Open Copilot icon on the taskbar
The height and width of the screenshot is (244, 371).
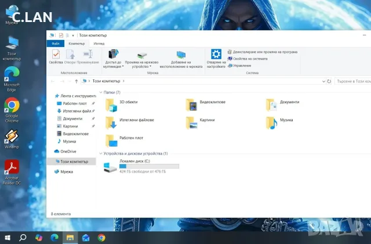tap(39, 238)
